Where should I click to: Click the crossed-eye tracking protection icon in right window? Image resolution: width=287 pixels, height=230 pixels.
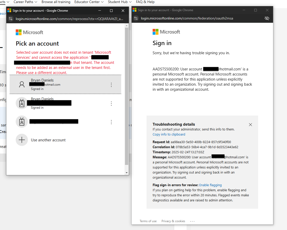(x=267, y=18)
